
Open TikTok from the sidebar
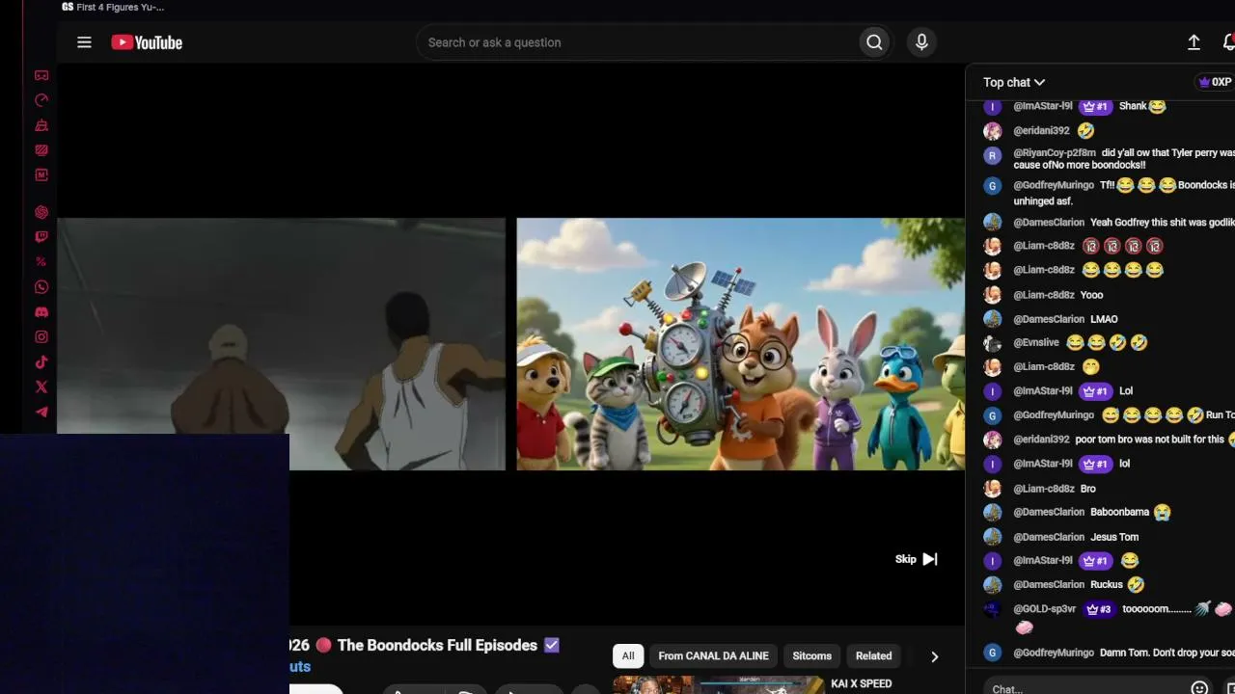(x=41, y=362)
